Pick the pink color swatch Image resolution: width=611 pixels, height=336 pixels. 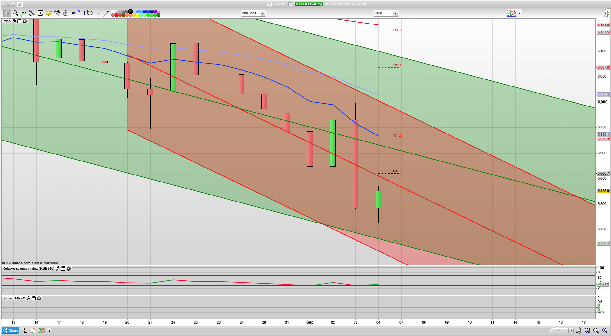tap(158, 11)
